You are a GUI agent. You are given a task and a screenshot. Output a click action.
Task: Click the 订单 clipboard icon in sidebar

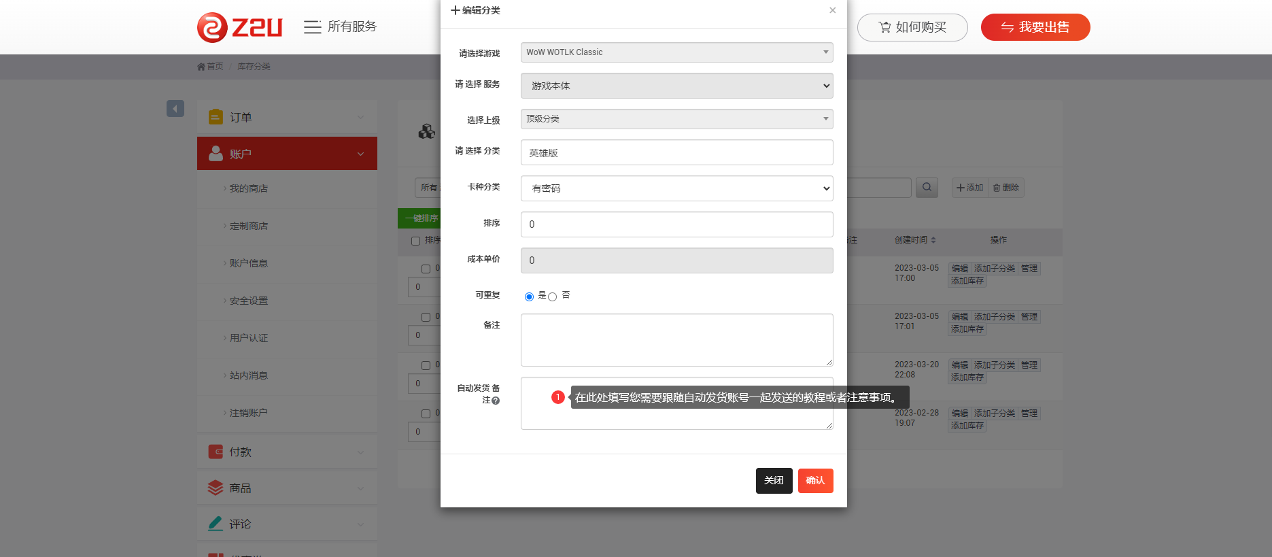click(216, 117)
